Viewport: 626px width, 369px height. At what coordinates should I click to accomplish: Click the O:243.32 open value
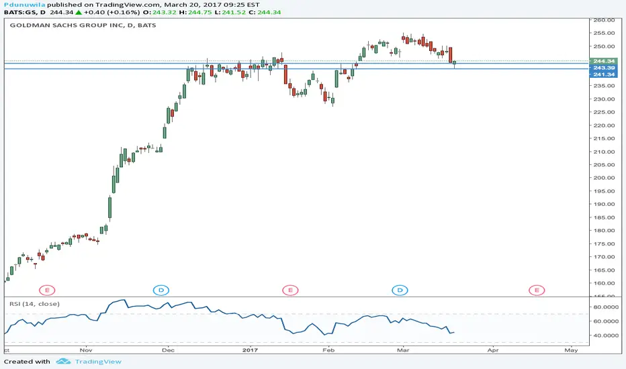160,12
